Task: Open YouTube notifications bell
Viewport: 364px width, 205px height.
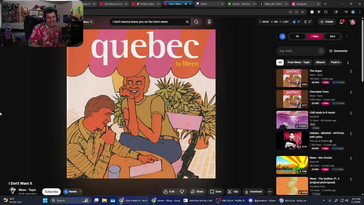Action: [342, 22]
